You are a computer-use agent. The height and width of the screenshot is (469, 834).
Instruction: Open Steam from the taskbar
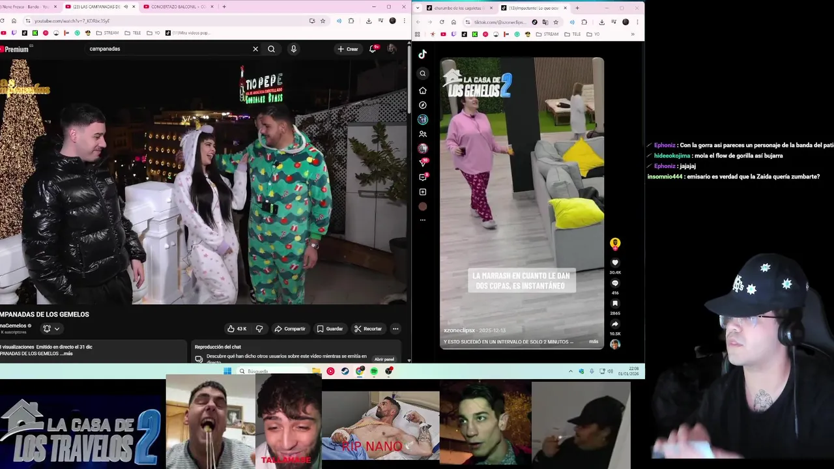pos(345,371)
